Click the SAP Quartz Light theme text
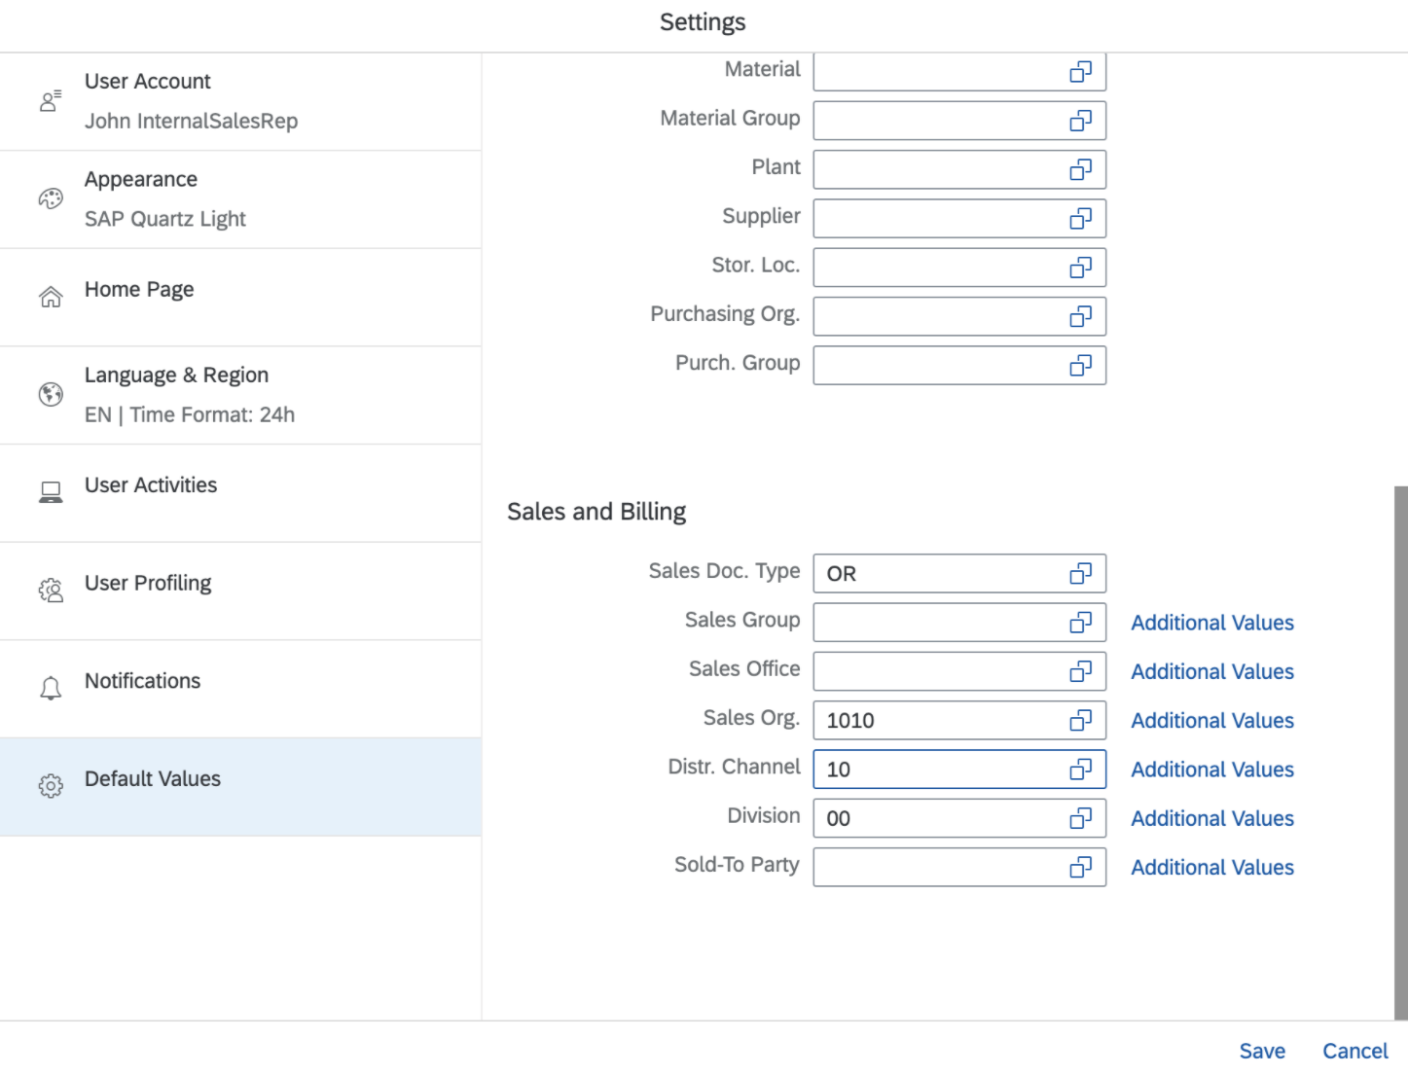The image size is (1408, 1075). pyautogui.click(x=165, y=219)
